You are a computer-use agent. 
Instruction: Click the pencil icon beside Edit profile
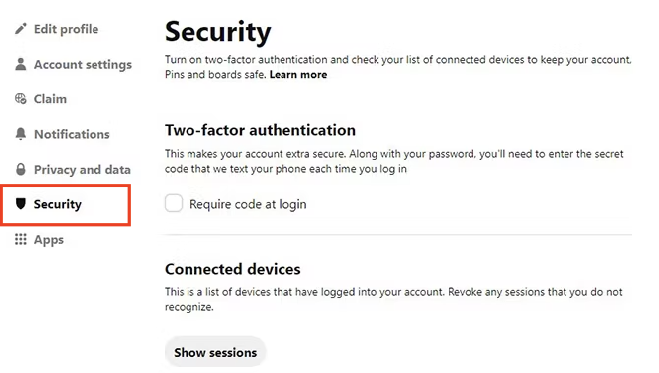pyautogui.click(x=21, y=29)
